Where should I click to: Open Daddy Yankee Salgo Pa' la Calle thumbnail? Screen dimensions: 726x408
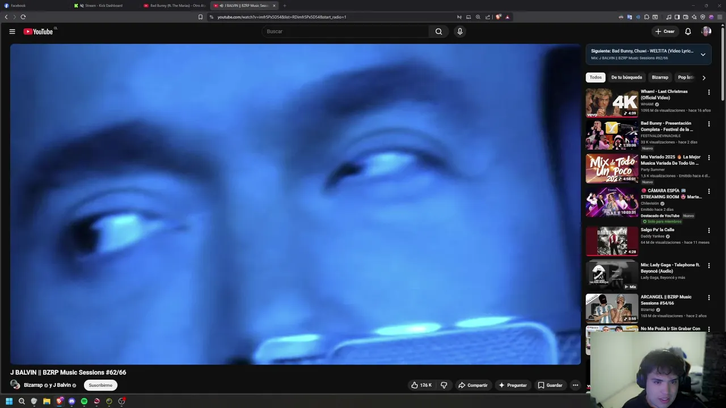pyautogui.click(x=612, y=241)
